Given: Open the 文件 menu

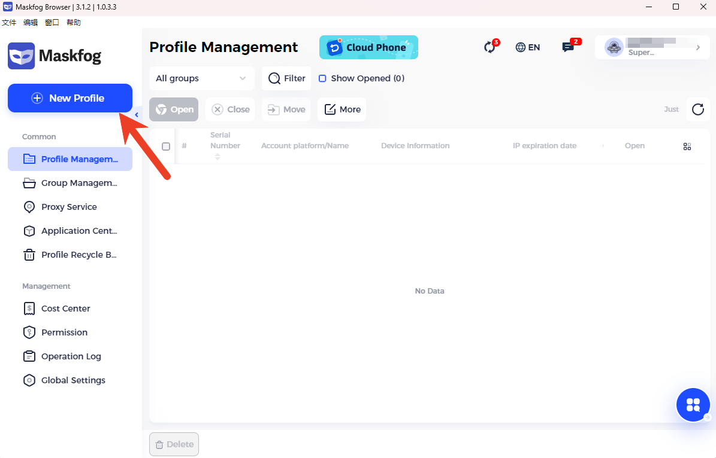Looking at the screenshot, I should [9, 23].
